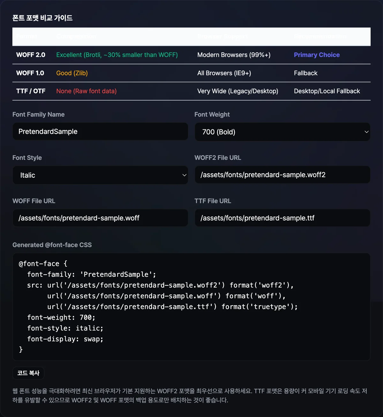Click the '@font-face {' code line
Image resolution: width=383 pixels, height=417 pixels.
(43, 264)
